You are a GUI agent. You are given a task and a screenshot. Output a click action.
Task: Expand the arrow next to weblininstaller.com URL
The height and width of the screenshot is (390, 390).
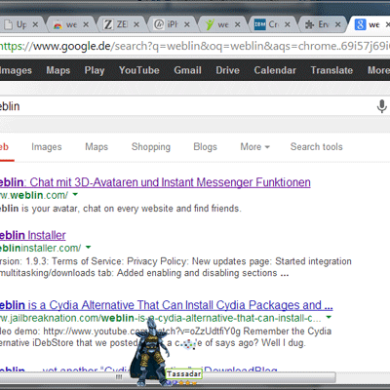(88, 248)
